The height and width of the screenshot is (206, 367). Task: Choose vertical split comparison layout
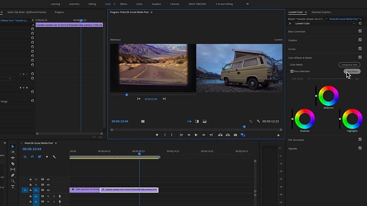tap(197, 121)
